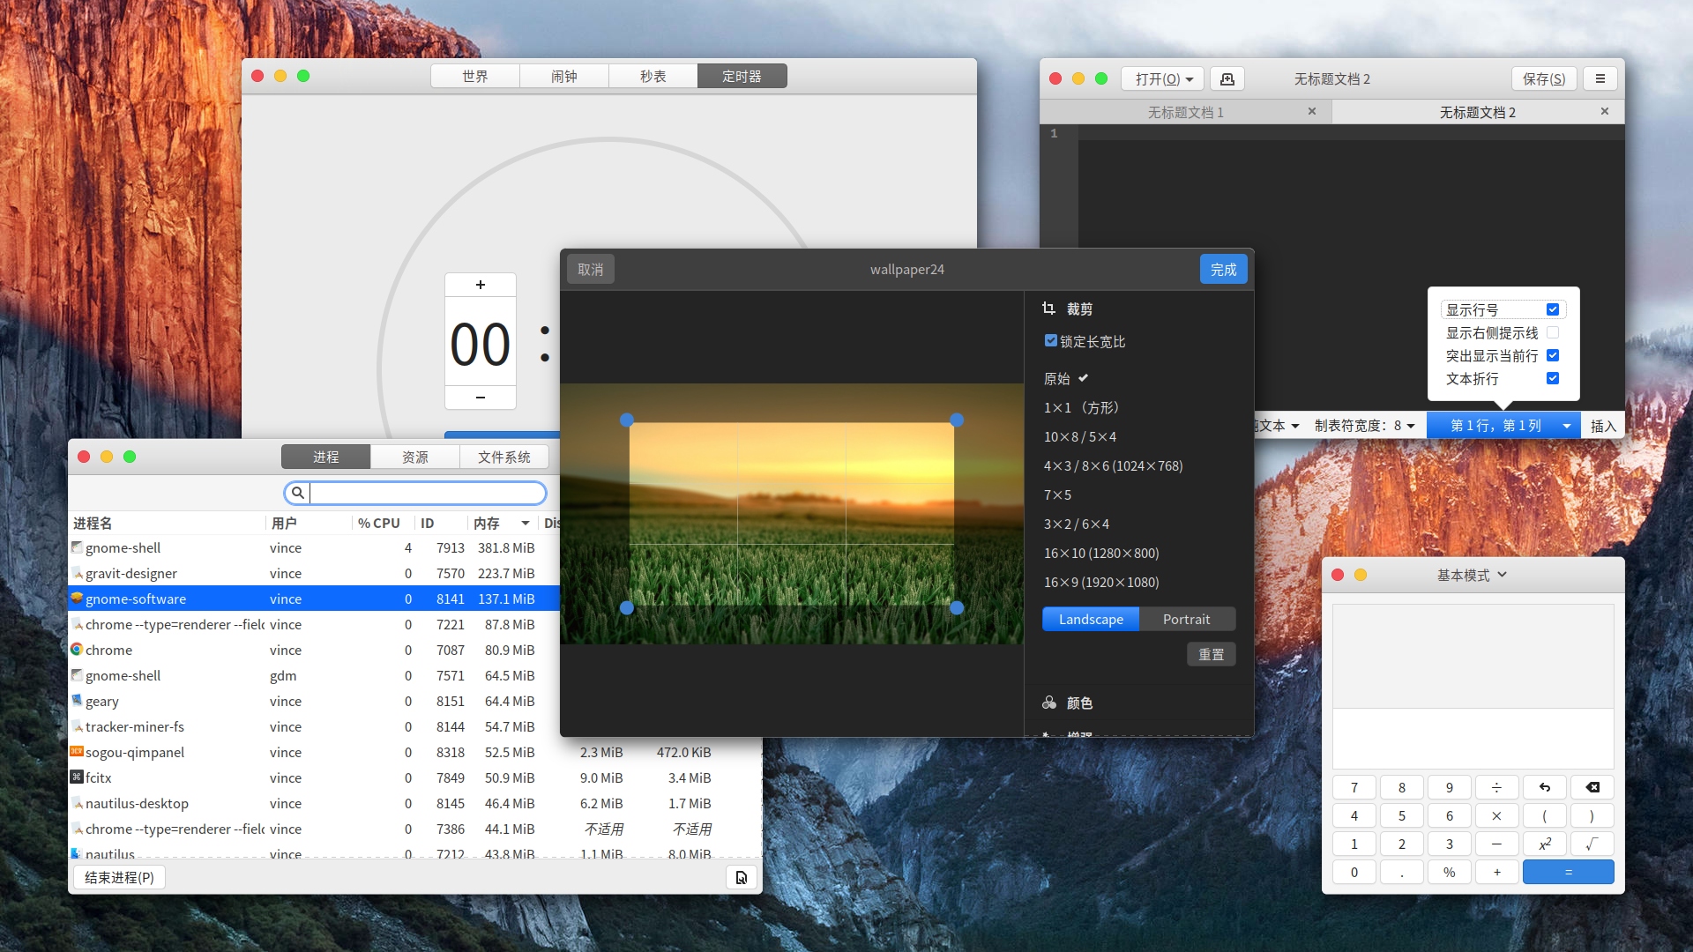Click 保存(S) in the text editor

click(1544, 78)
